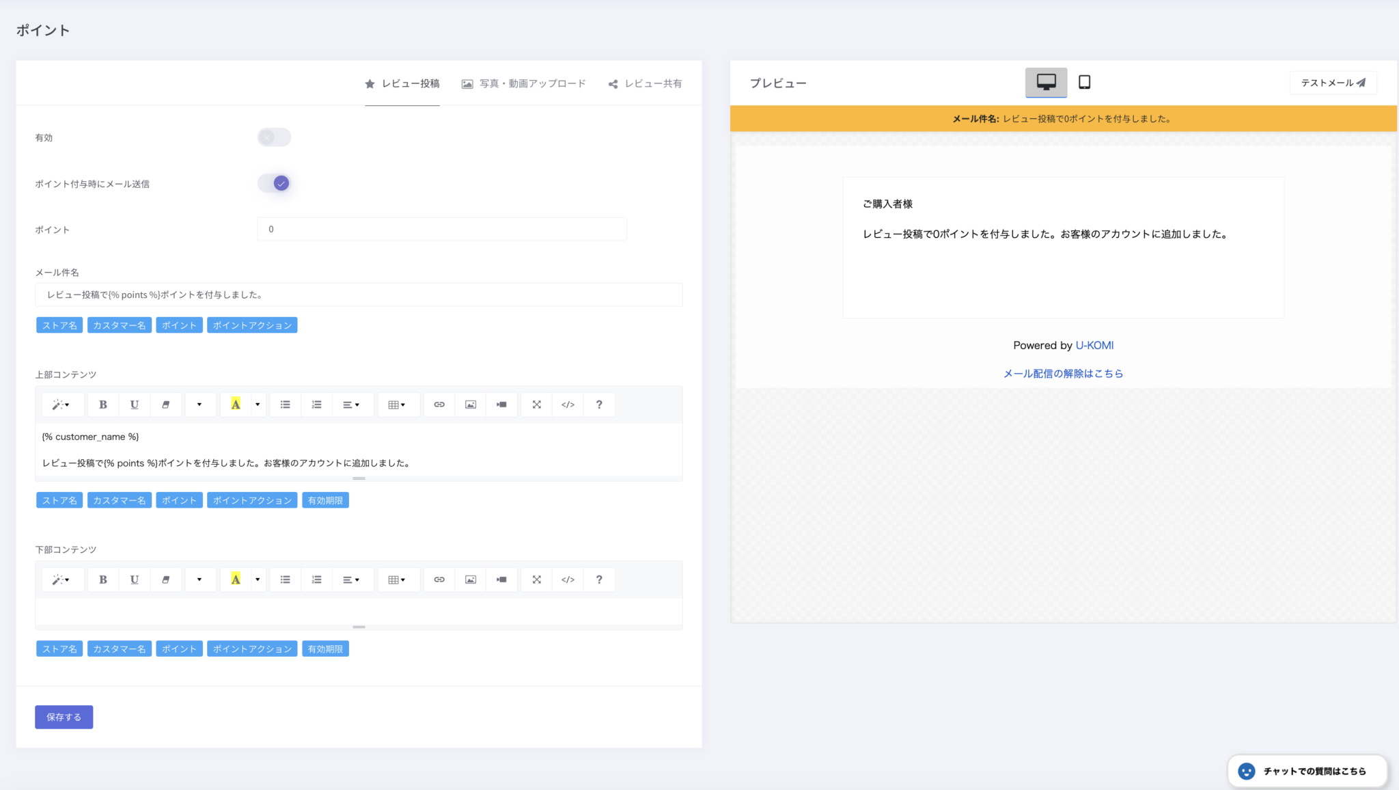
Task: Open the レビュー共有 tab
Action: pyautogui.click(x=645, y=83)
